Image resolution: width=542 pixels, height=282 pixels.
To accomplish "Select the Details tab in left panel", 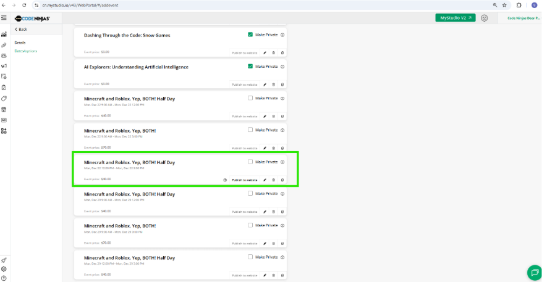I will (20, 43).
